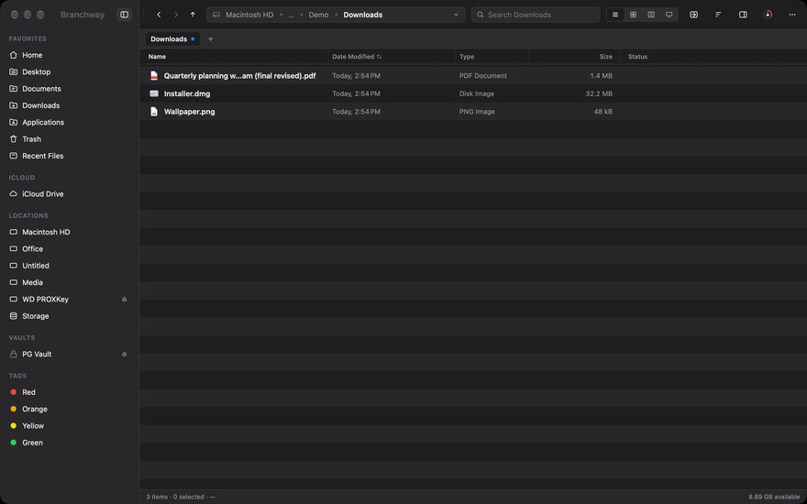Viewport: 807px width, 504px height.
Task: Navigate up to the enclosing folder
Action: coord(193,15)
